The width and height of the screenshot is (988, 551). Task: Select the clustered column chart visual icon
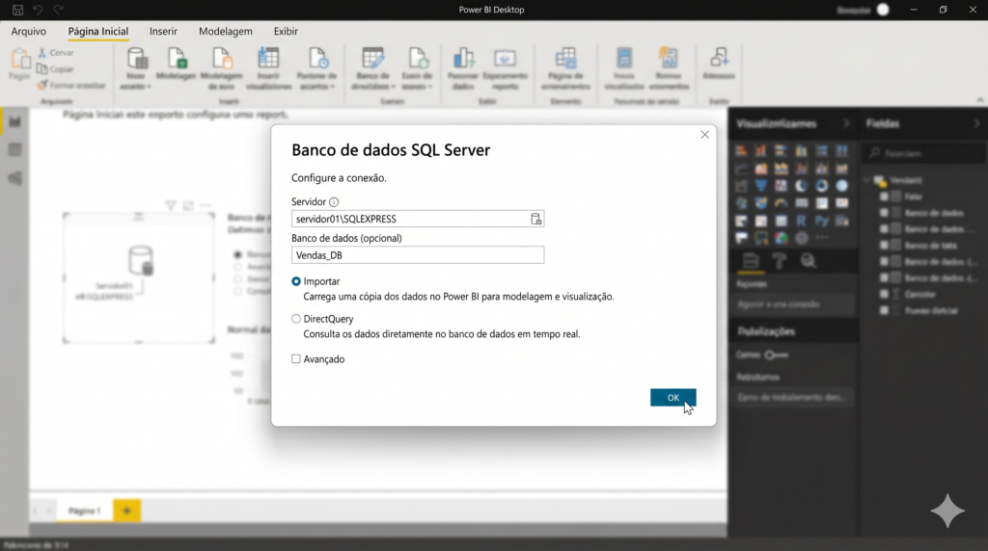[x=801, y=151]
